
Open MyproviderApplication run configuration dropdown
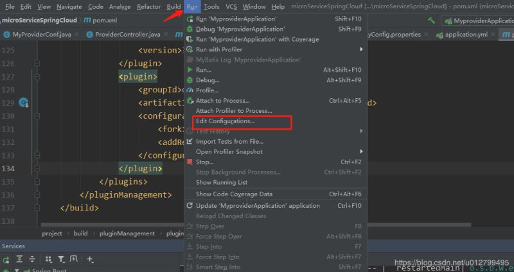(x=479, y=21)
